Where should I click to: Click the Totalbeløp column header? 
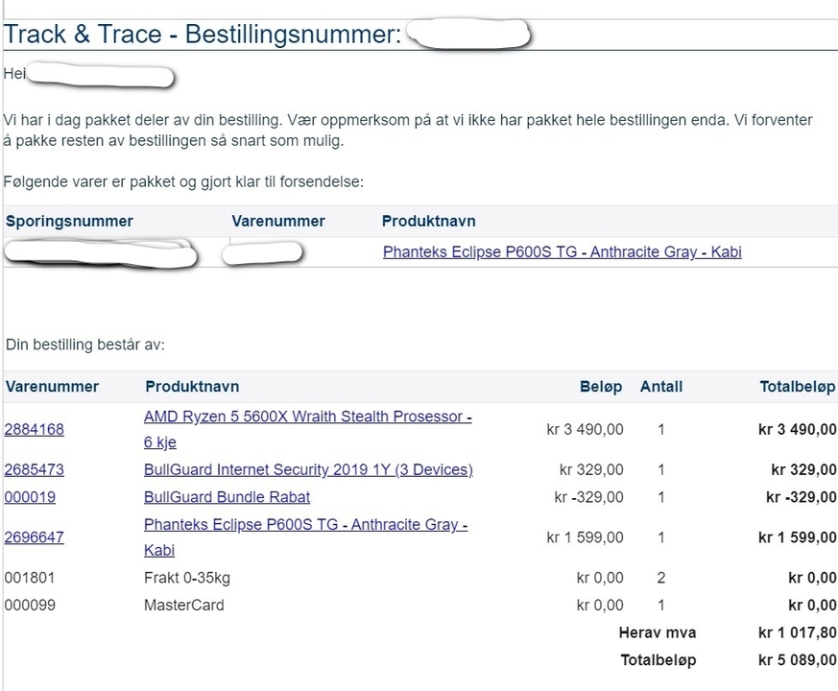pos(798,387)
